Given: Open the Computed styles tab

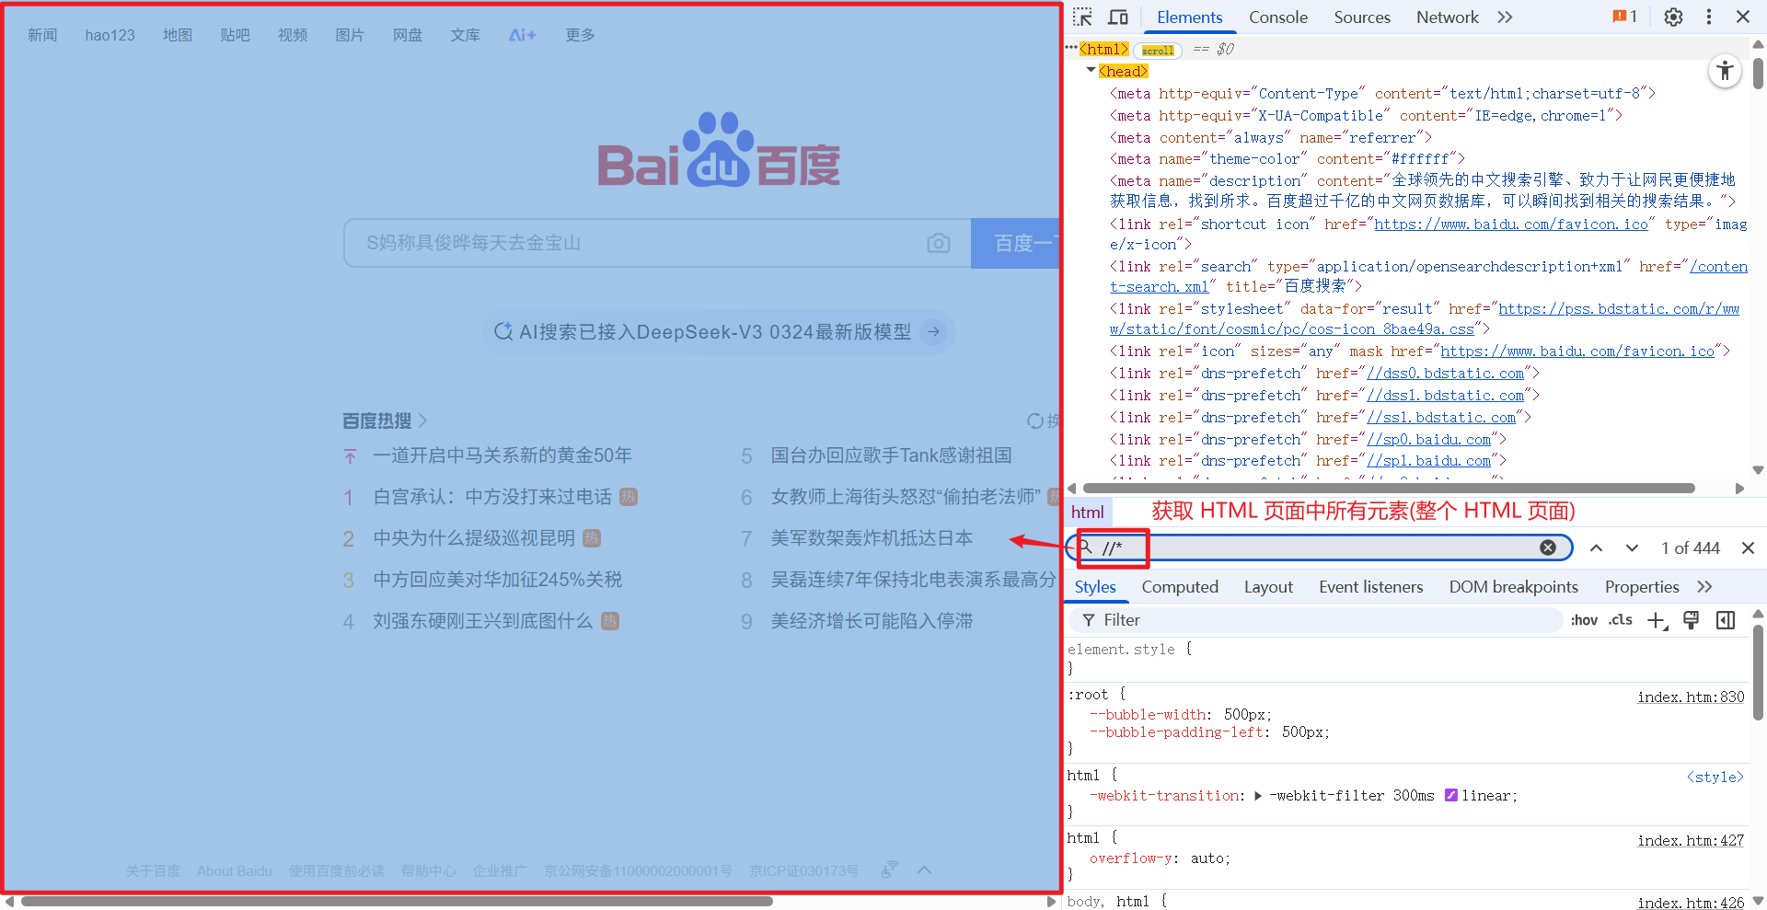Looking at the screenshot, I should pos(1180,587).
